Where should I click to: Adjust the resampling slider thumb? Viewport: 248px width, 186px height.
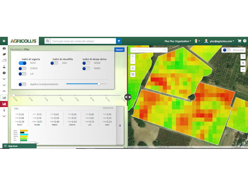click(x=99, y=84)
